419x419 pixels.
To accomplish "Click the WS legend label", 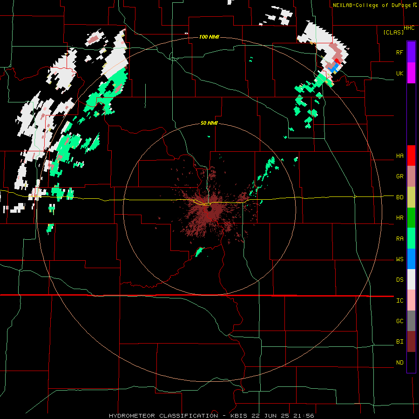I will tap(400, 259).
